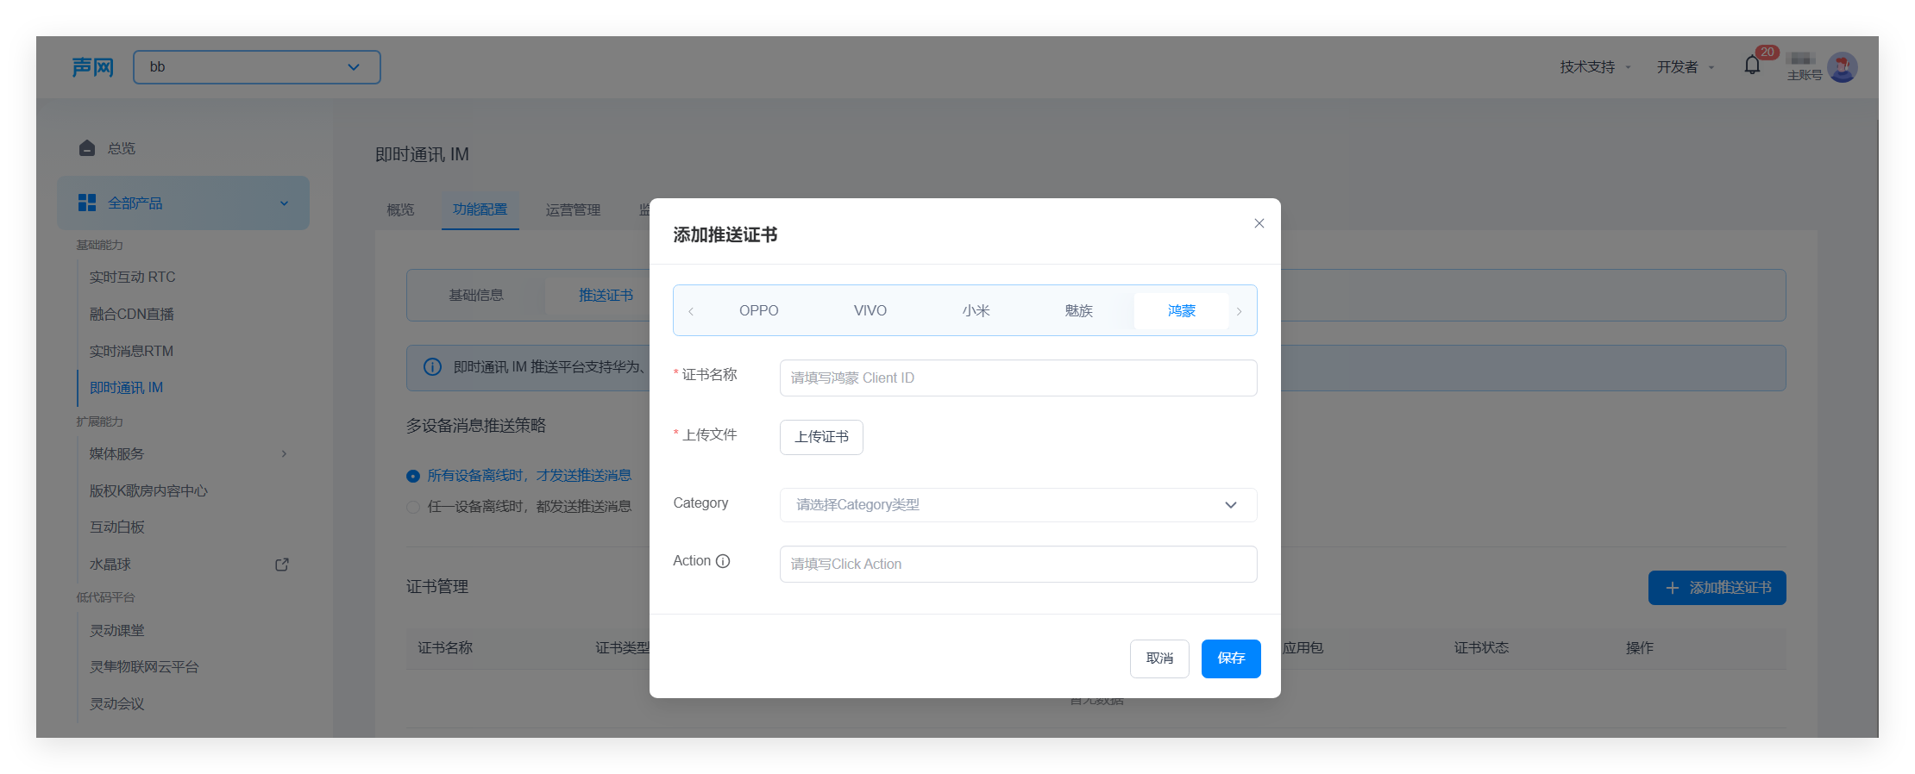Focus the 证书名称 input field
The height and width of the screenshot is (774, 1915).
[x=1018, y=378]
